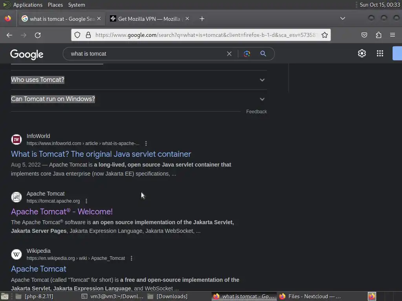402x301 pixels.
Task: Click the InfoWorld site favicon
Action: pyautogui.click(x=16, y=140)
